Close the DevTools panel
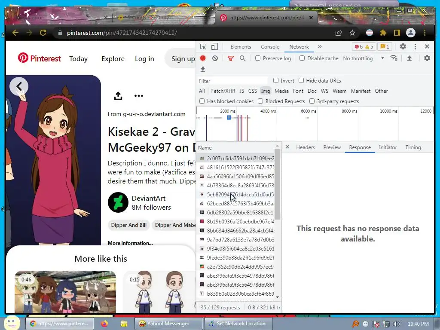The height and width of the screenshot is (330, 440). click(x=427, y=46)
